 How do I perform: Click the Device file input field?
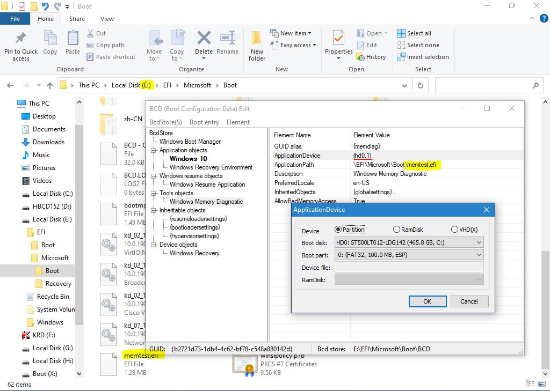coord(409,267)
